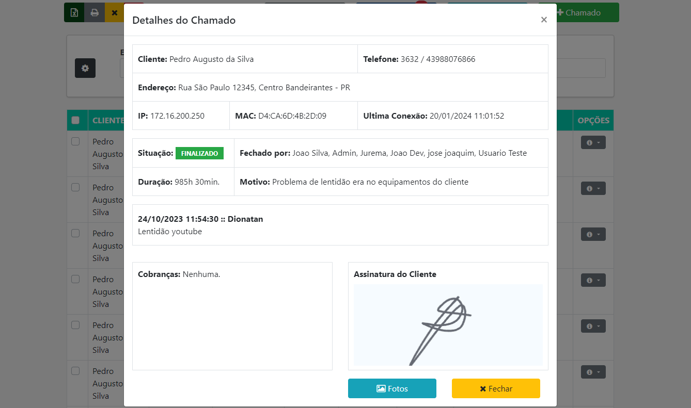
Task: Click the info icon in the last row's Opções
Action: [x=590, y=371]
